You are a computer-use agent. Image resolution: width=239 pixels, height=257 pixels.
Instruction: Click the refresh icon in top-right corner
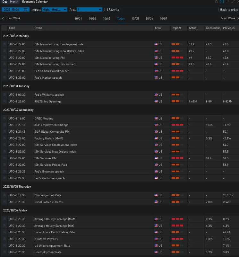pyautogui.click(x=217, y=2)
